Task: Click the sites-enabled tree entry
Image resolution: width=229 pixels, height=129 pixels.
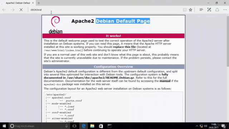Action: coord(62,119)
